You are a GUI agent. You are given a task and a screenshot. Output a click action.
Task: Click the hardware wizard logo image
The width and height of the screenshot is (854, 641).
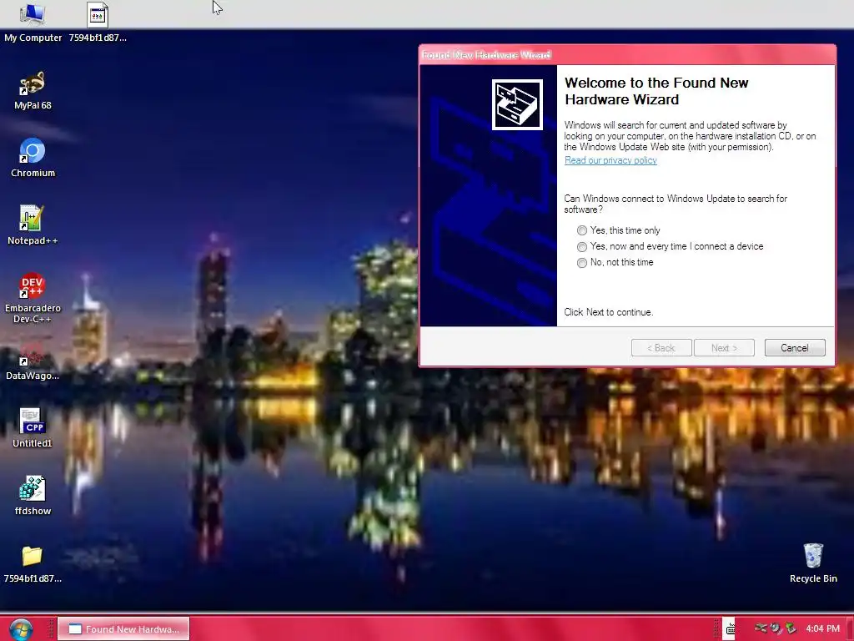point(517,104)
